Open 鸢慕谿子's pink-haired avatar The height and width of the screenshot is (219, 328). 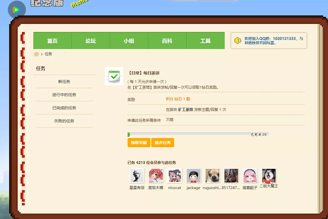[250, 176]
